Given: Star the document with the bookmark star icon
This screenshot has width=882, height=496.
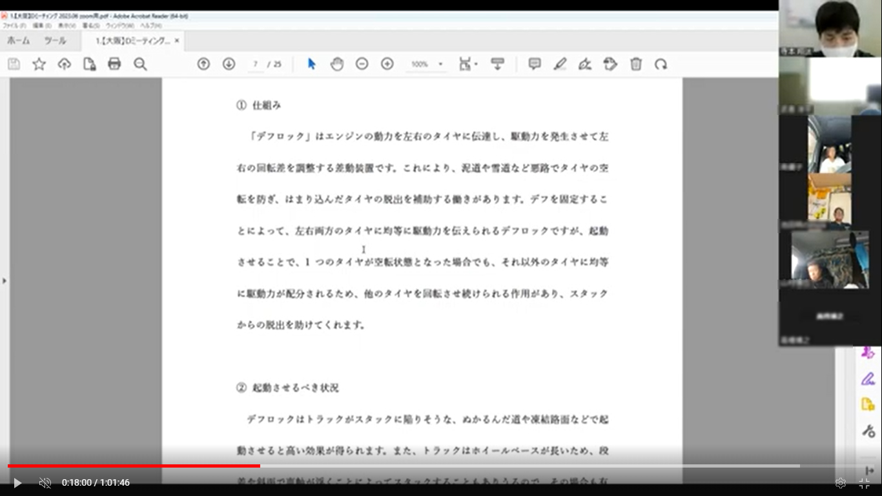Looking at the screenshot, I should [39, 64].
